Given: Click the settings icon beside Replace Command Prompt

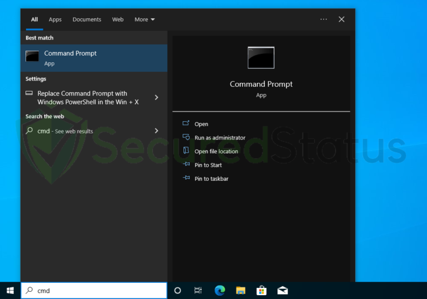Looking at the screenshot, I should click(x=29, y=93).
